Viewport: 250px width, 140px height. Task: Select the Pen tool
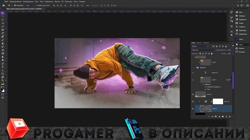point(3,64)
